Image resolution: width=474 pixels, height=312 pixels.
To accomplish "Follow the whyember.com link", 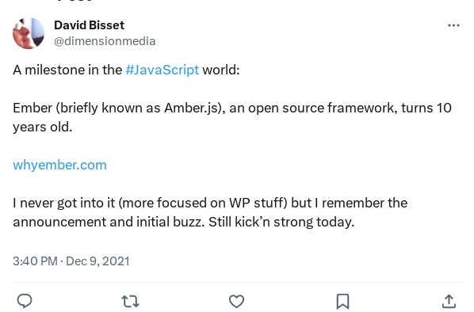I will (59, 166).
